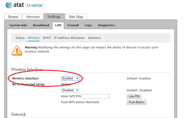186x118 pixels.
Task: Focus the Enter WPS PIN field
Action: pos(96,96)
